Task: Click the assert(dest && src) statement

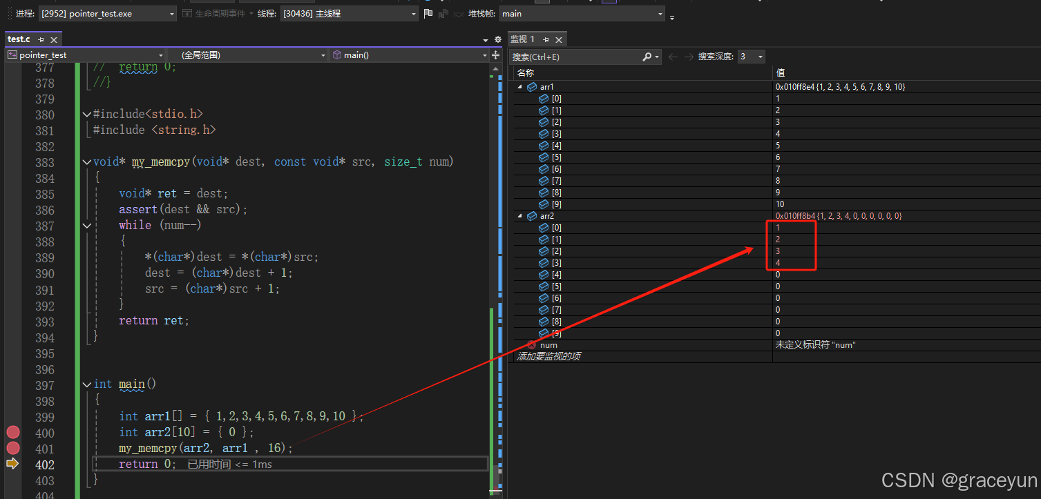Action: pos(183,209)
